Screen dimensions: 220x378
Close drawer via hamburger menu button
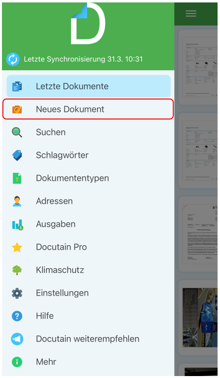pos(191,14)
